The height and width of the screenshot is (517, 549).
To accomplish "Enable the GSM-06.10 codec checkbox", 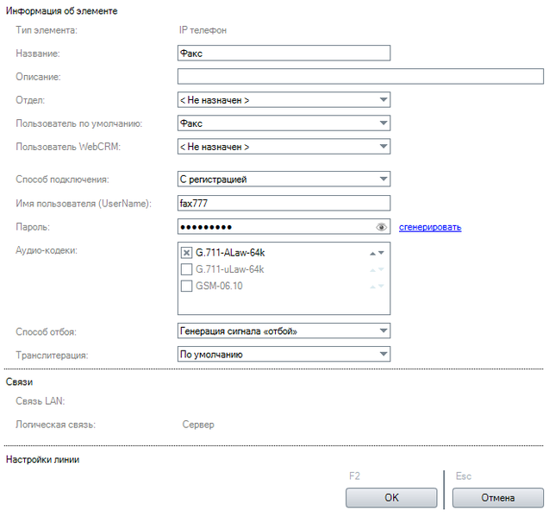I will coord(186,286).
